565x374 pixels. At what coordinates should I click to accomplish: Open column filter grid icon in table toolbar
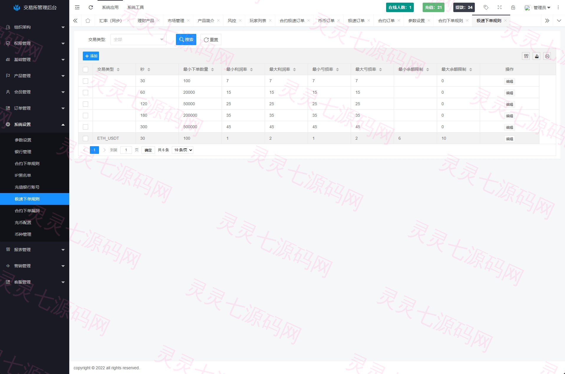tap(526, 56)
